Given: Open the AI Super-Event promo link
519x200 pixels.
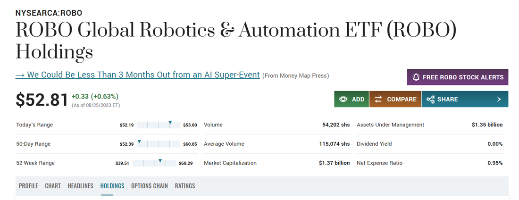Looking at the screenshot, I should pos(137,75).
